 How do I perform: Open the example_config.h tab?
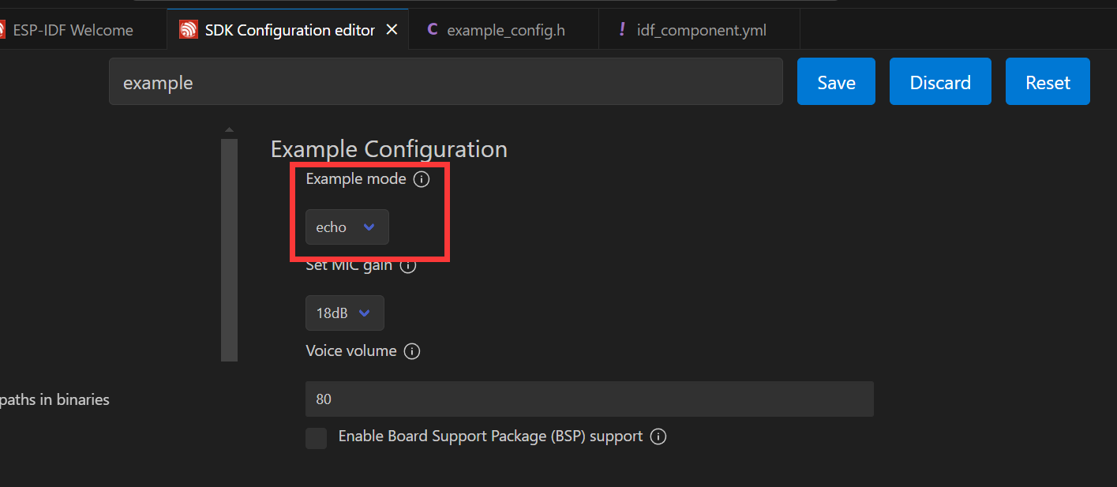[x=505, y=31]
